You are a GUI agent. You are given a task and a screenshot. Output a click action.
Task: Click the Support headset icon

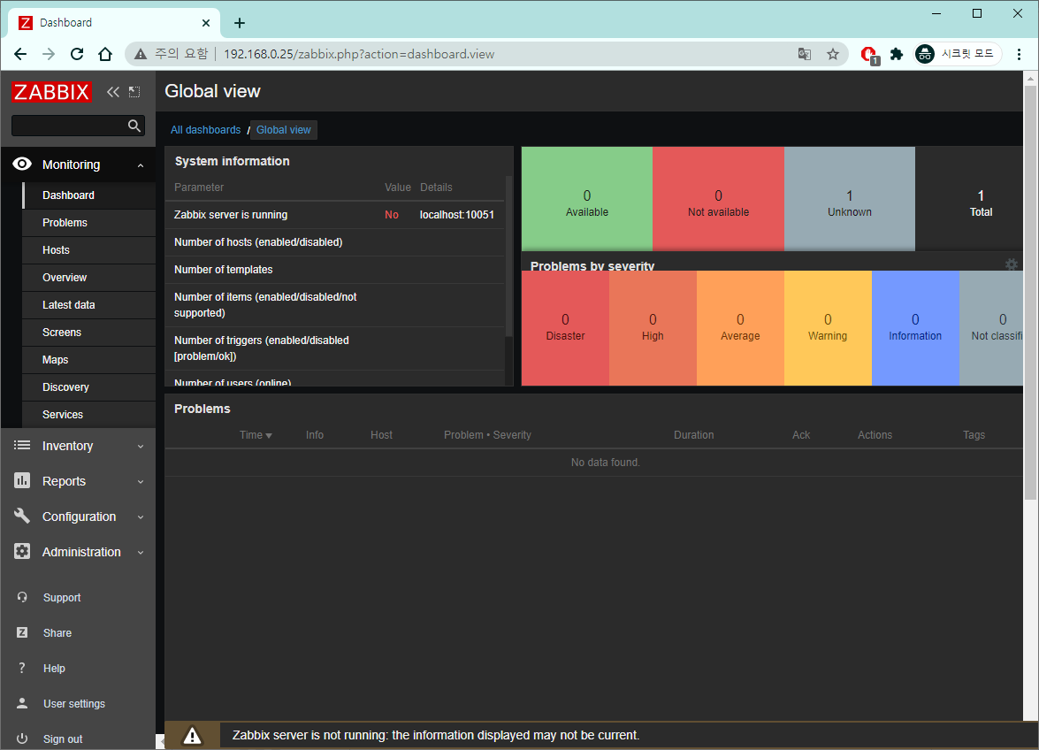pos(22,597)
